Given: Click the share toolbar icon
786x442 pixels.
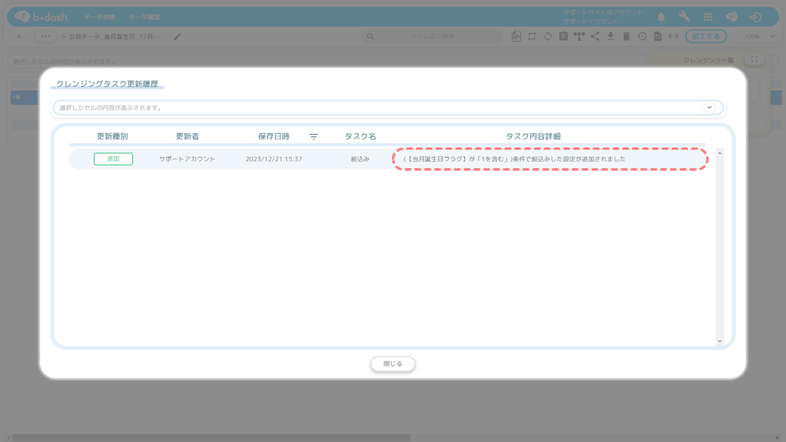Looking at the screenshot, I should tap(595, 36).
